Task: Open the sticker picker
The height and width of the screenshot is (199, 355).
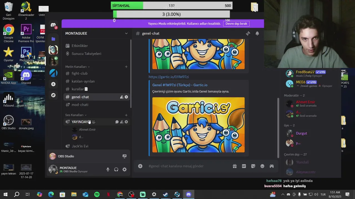Action: coord(253,166)
